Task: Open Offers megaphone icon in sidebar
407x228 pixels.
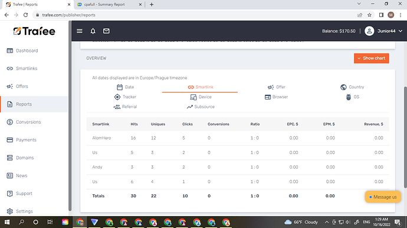Action: pyautogui.click(x=9, y=87)
